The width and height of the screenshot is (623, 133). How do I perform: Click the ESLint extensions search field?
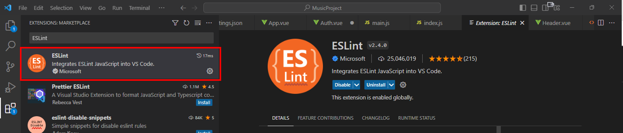click(x=121, y=38)
